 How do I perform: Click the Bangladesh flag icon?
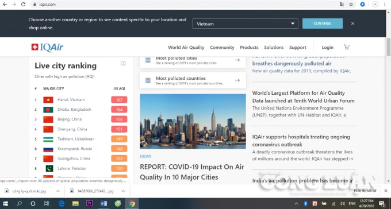(48, 110)
